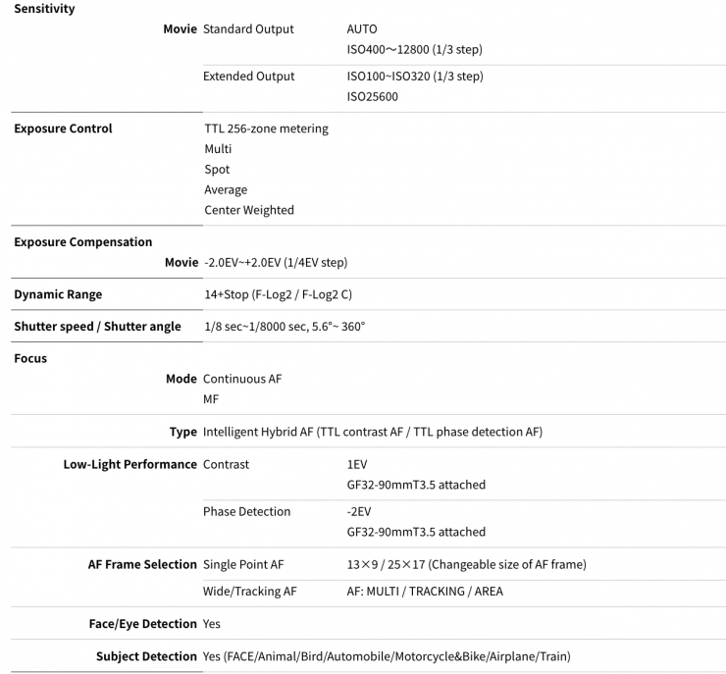Click the Standard Output label
The height and width of the screenshot is (674, 726).
(x=248, y=29)
